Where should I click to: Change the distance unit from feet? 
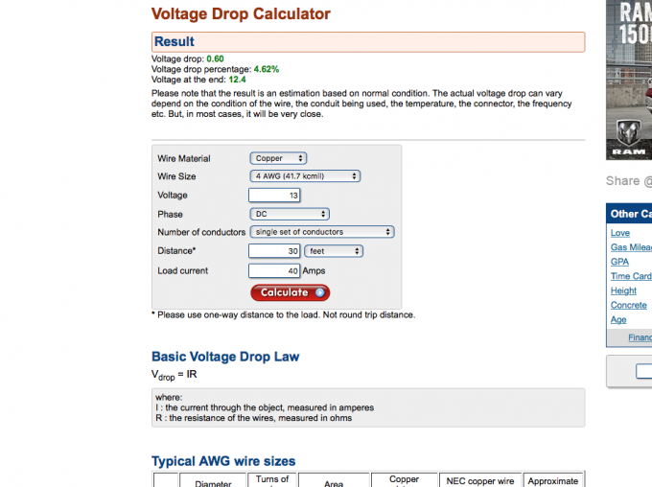[x=334, y=251]
